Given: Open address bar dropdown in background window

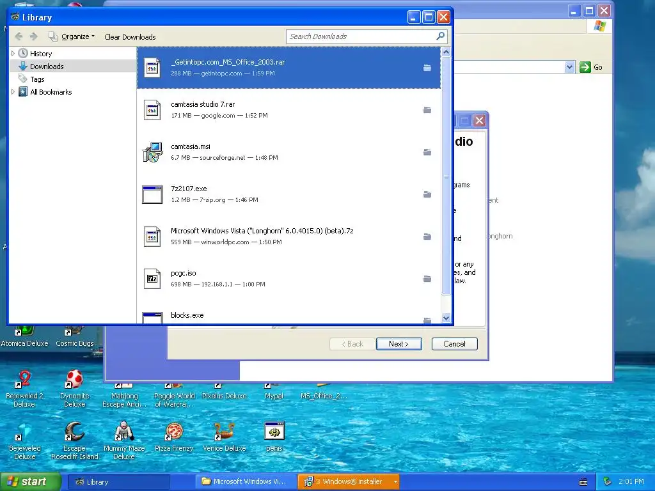Looking at the screenshot, I should (x=569, y=66).
